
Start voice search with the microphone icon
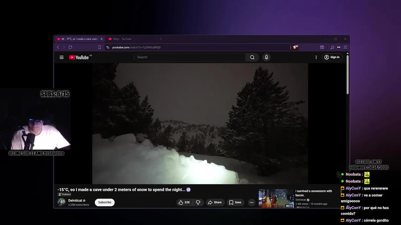point(266,57)
